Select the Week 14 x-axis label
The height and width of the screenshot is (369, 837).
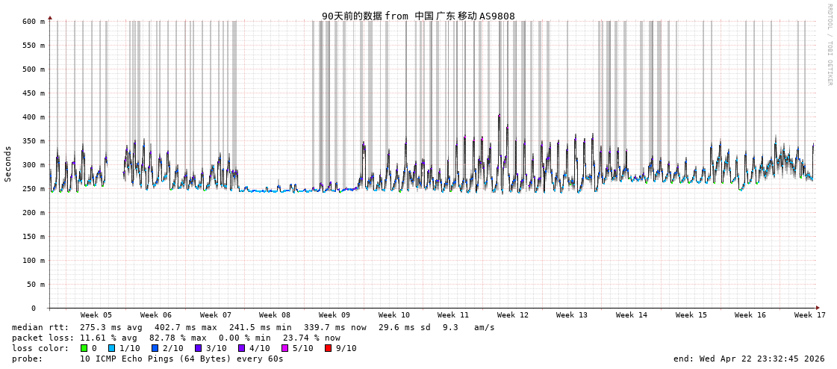click(632, 315)
